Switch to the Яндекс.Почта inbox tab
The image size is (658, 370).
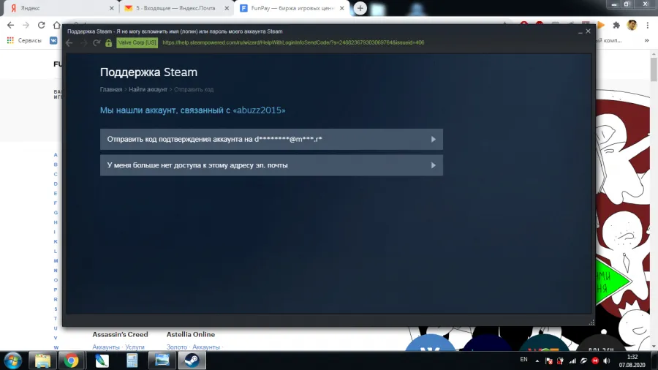pyautogui.click(x=175, y=8)
